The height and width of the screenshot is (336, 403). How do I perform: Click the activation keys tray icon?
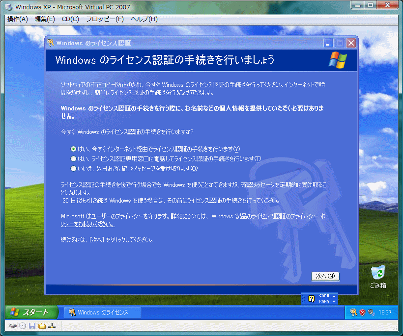[x=354, y=312]
